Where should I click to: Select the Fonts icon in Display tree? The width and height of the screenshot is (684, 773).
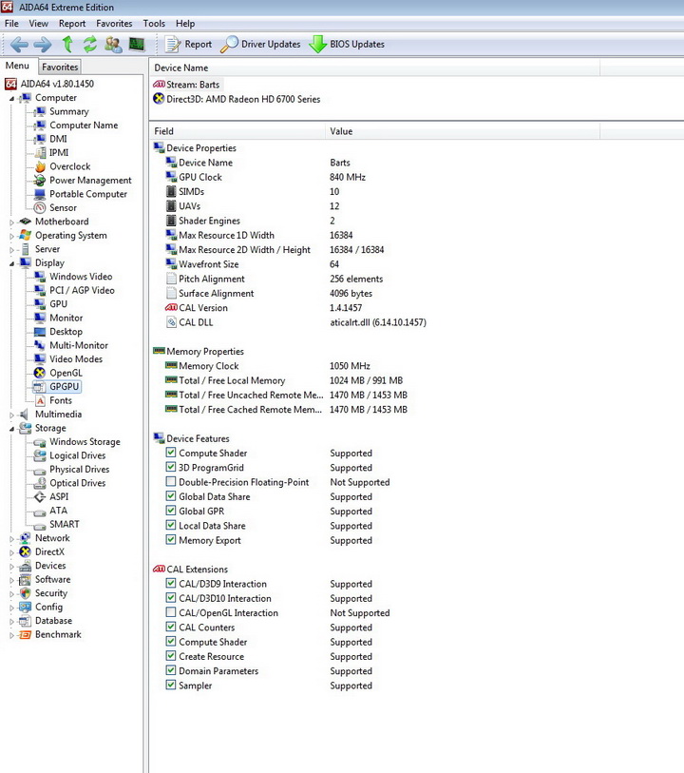(40, 401)
